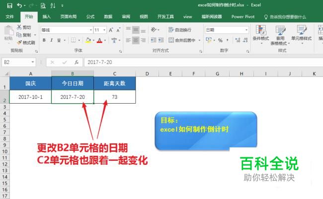Switch to the 页面布局 tab

click(69, 17)
